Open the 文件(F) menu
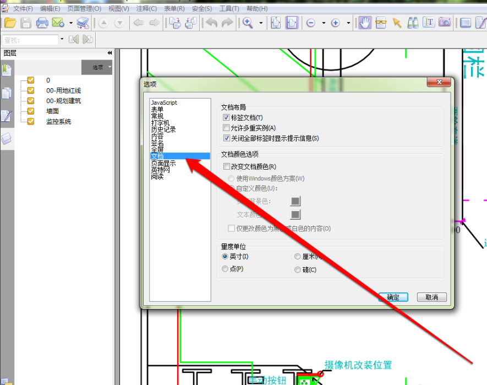This screenshot has width=487, height=385. [23, 8]
